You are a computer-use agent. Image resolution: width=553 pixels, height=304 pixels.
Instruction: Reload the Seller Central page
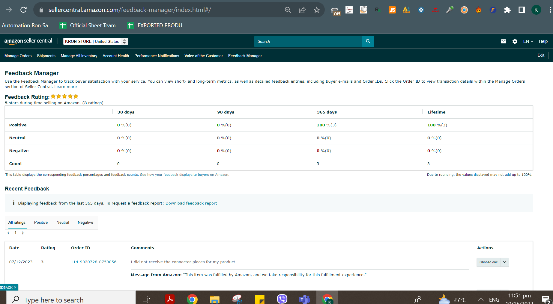pyautogui.click(x=23, y=10)
